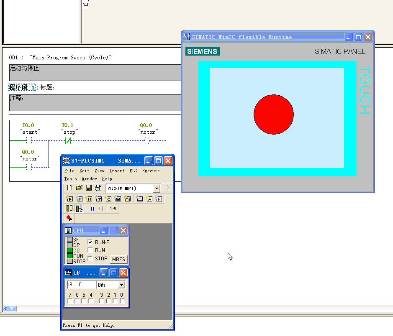Image resolution: width=393 pixels, height=336 pixels.
Task: Click the T=0 reset timers button
Action: [113, 209]
